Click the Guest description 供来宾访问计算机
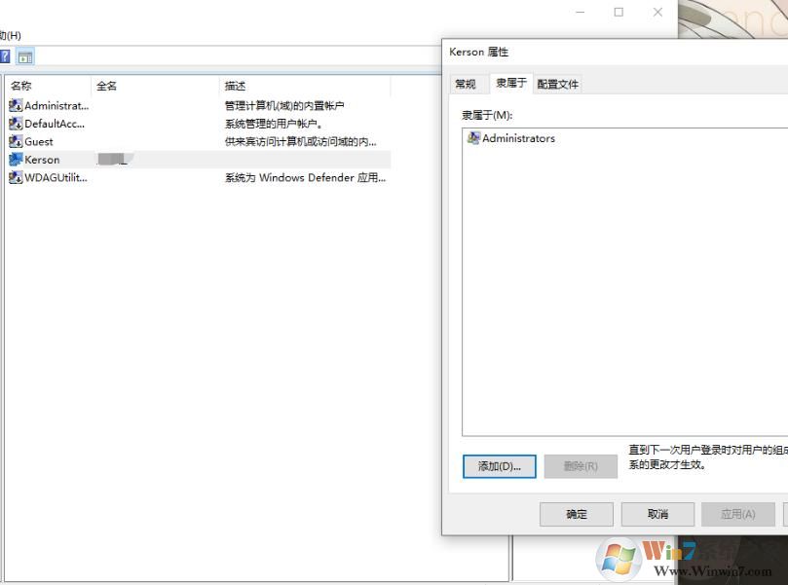The image size is (788, 585). [x=300, y=142]
